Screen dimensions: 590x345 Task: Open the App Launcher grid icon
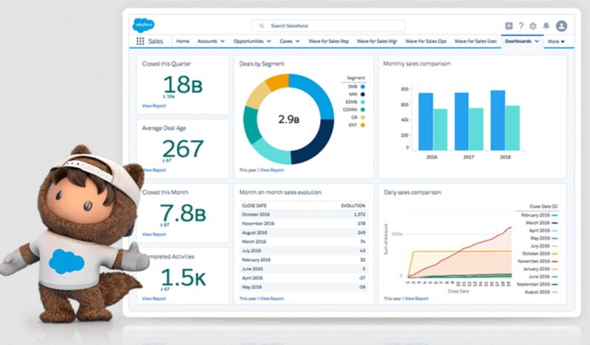click(x=140, y=41)
